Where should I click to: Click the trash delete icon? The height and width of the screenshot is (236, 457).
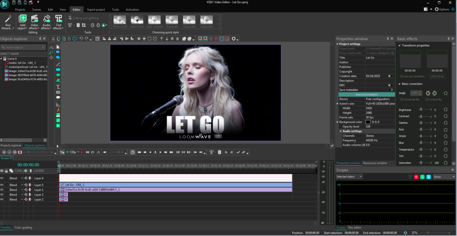69,38
